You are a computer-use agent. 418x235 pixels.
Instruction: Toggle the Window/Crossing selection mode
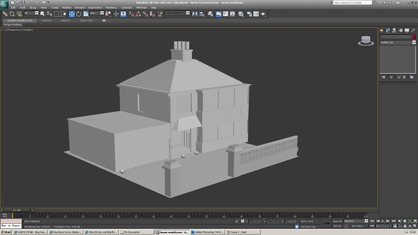pyautogui.click(x=63, y=14)
